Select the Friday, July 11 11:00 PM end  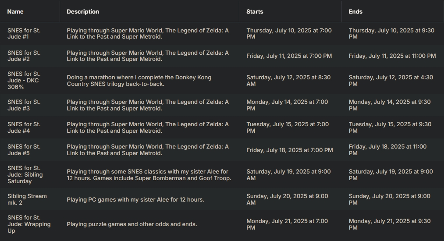[x=392, y=56]
